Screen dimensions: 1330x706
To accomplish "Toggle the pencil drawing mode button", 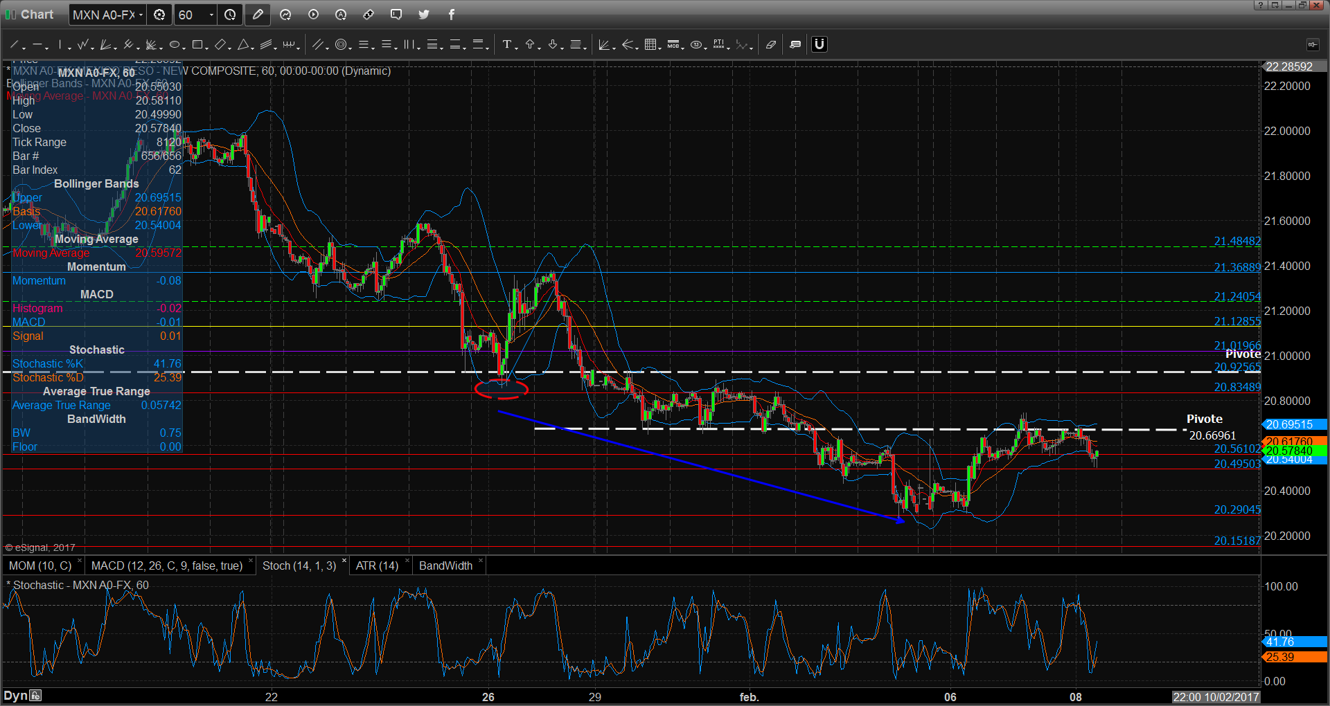I will (x=258, y=15).
